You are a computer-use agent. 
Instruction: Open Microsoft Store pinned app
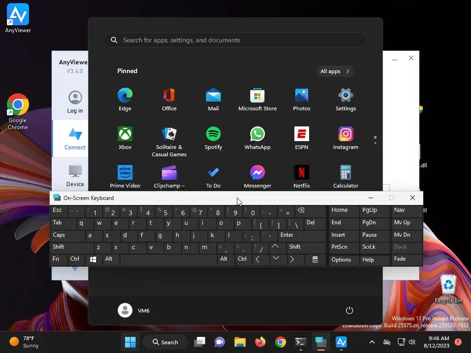[x=258, y=100]
